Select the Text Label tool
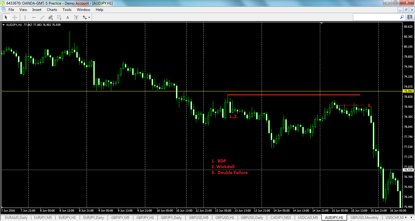Viewport: 415px width, 221px height. (76, 17)
